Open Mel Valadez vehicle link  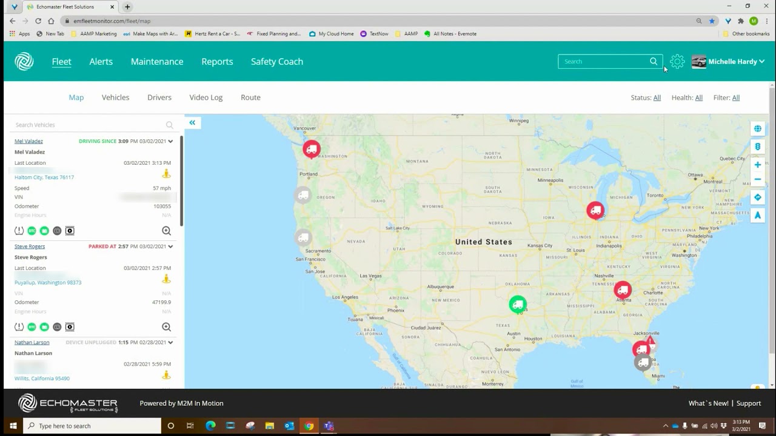point(28,141)
